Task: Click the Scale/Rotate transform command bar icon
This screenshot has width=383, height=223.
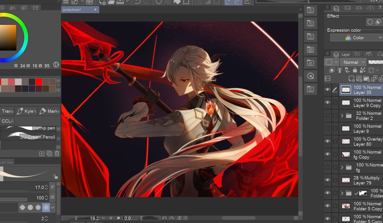Action: pyautogui.click(x=186, y=2)
